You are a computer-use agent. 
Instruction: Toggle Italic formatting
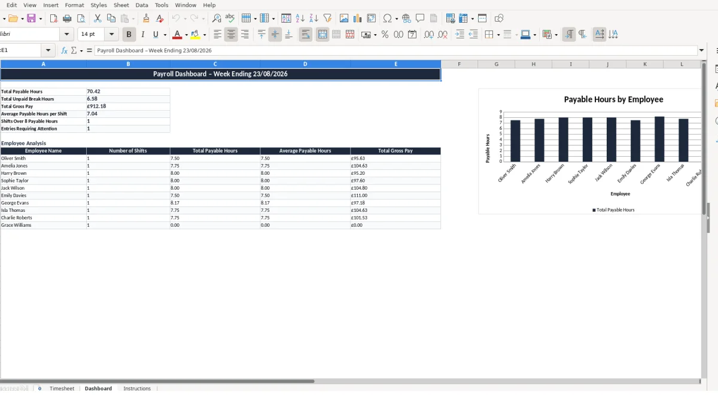[142, 35]
